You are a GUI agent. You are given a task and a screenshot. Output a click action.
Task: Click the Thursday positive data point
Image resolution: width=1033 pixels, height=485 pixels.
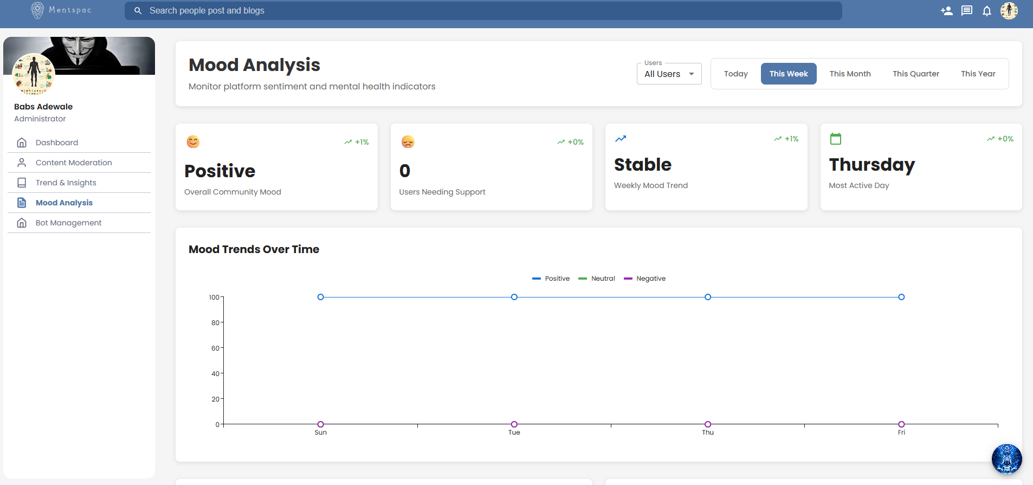(x=708, y=297)
